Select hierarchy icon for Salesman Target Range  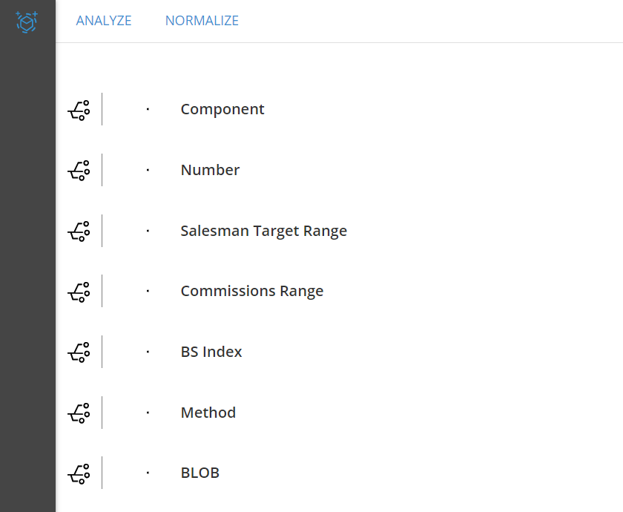pyautogui.click(x=79, y=232)
